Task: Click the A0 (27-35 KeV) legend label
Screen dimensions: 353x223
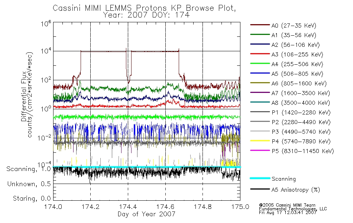Action: point(294,26)
